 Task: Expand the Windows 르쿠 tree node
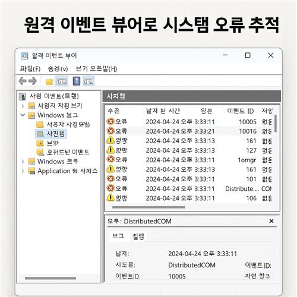[x=23, y=162]
